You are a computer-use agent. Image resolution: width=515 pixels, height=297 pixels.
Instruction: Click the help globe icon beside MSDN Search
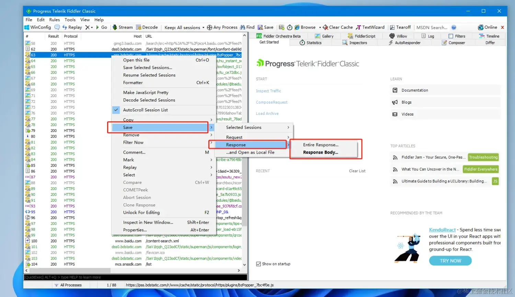(x=454, y=27)
